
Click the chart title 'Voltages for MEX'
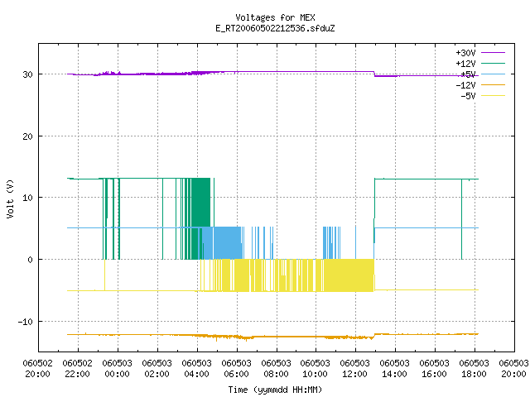click(275, 17)
